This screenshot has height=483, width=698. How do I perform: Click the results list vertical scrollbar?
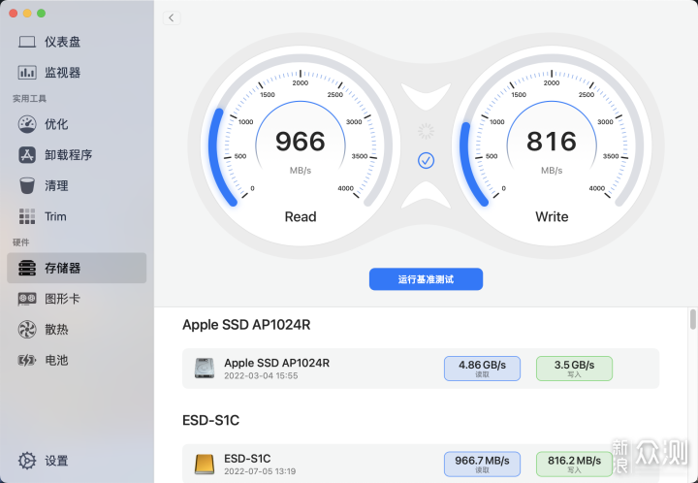[x=692, y=319]
